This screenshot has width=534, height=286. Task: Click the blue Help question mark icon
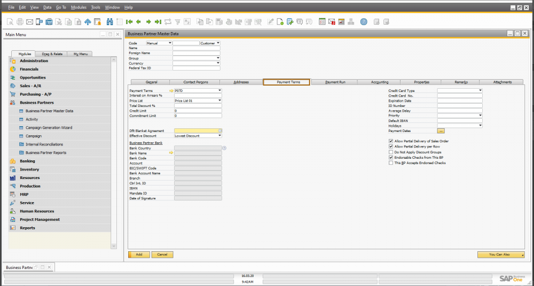[364, 22]
